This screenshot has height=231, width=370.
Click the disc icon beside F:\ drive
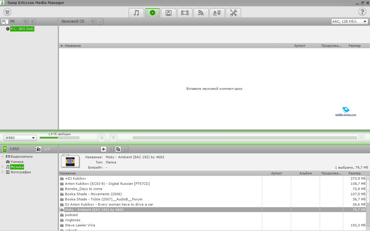(x=8, y=29)
